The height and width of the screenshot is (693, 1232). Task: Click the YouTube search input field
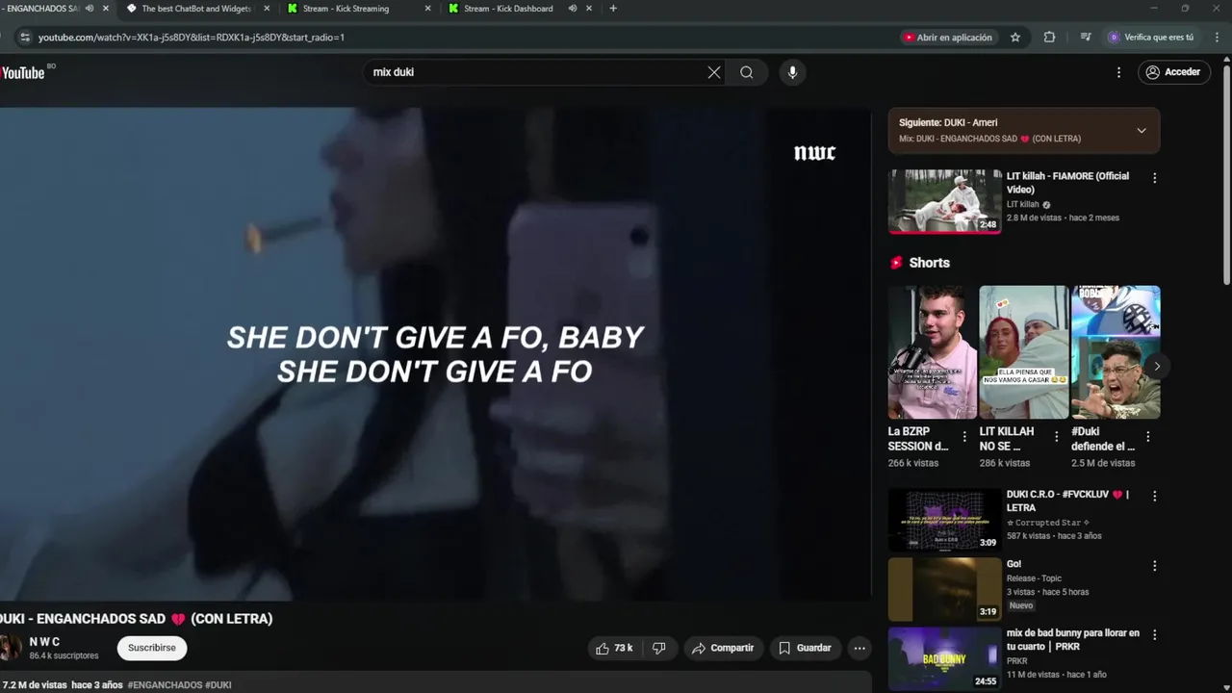537,72
